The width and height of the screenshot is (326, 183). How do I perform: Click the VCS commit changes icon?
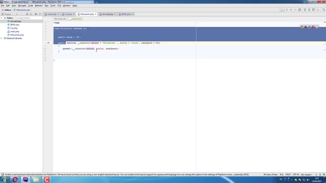pos(309,10)
